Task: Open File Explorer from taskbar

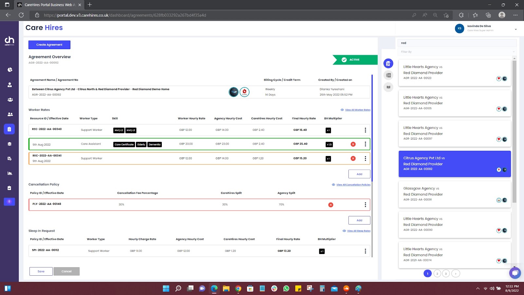Action: pyautogui.click(x=226, y=288)
